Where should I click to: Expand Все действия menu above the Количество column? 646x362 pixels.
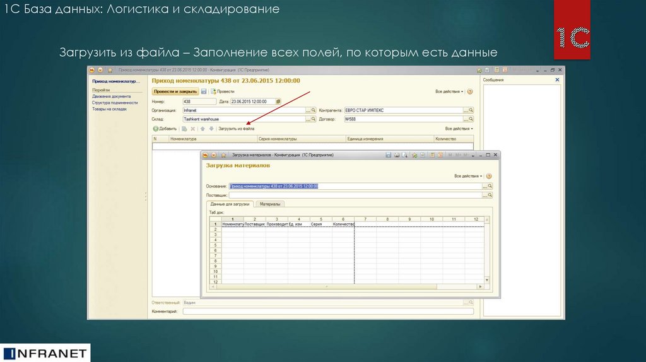[x=459, y=129]
